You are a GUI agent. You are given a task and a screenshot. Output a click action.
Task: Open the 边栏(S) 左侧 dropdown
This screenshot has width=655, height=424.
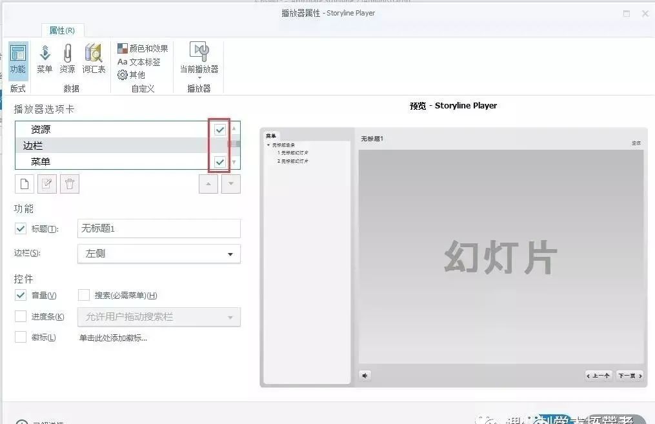point(159,254)
